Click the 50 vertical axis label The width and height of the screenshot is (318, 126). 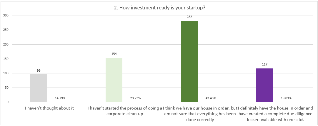6,88
